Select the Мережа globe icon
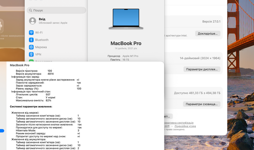254x150 pixels. pos(31,47)
